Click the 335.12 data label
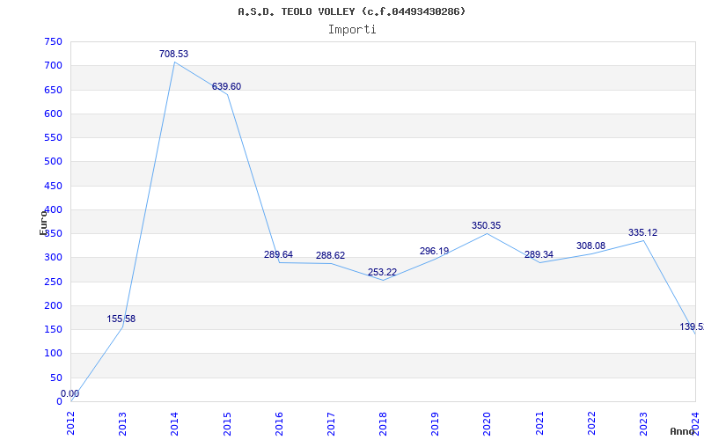This screenshot has height=440, width=704. click(642, 232)
